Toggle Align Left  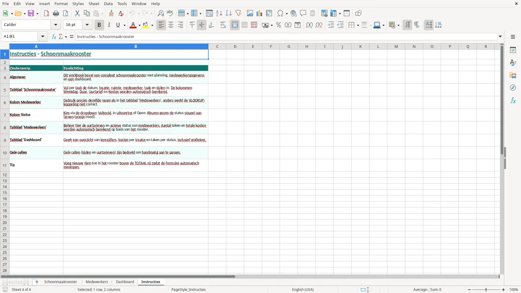pos(162,25)
